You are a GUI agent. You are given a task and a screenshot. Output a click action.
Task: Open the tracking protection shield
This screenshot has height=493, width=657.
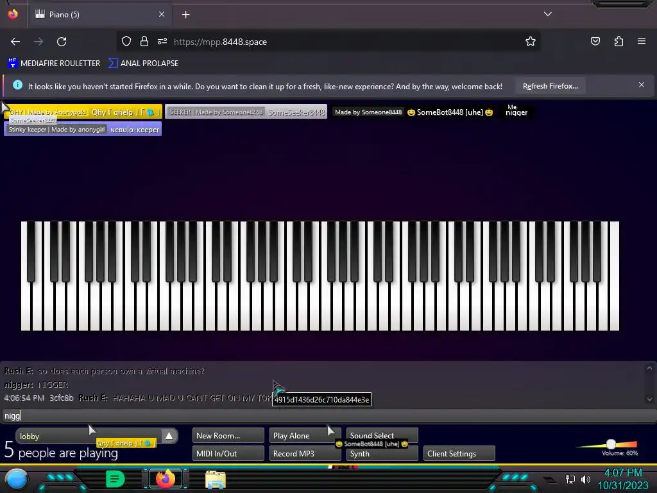tap(126, 41)
